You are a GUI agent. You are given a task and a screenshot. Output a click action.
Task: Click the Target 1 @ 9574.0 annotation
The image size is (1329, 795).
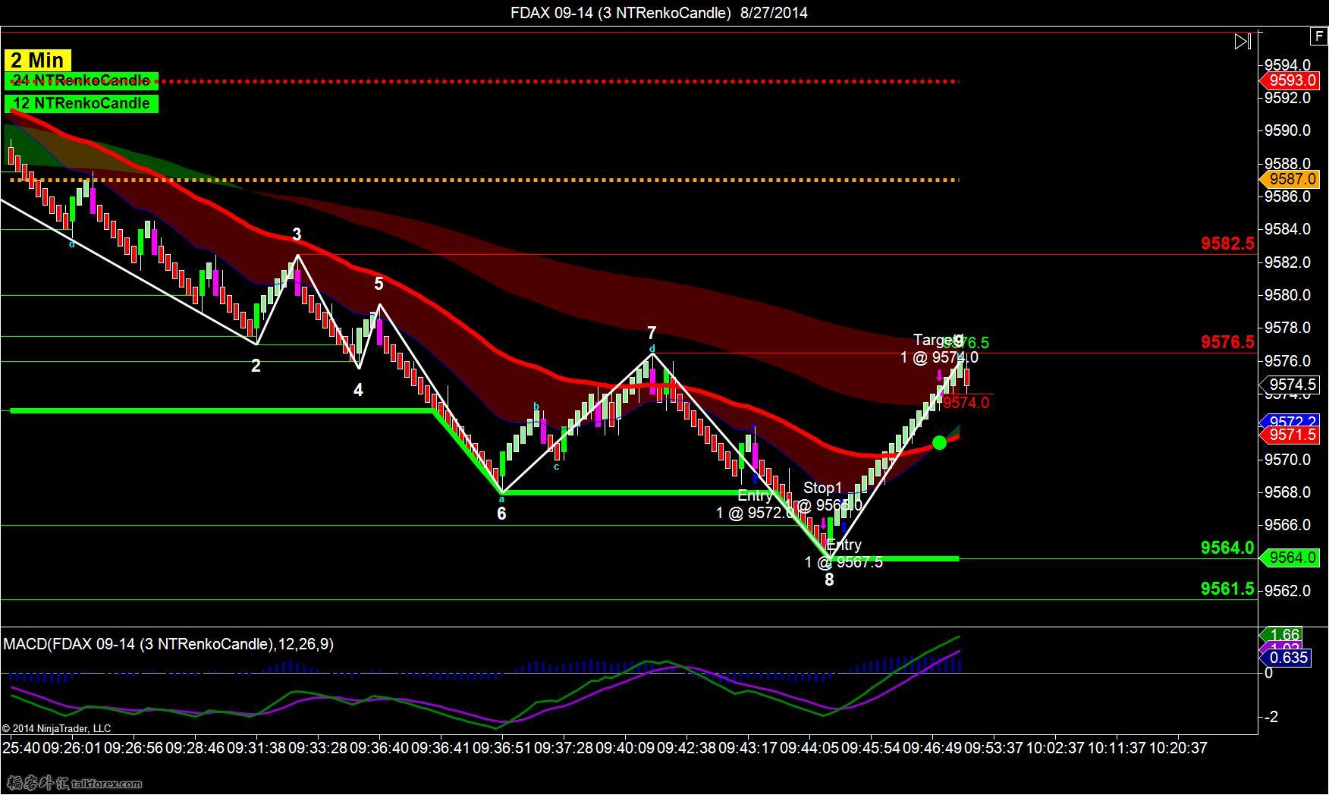939,348
